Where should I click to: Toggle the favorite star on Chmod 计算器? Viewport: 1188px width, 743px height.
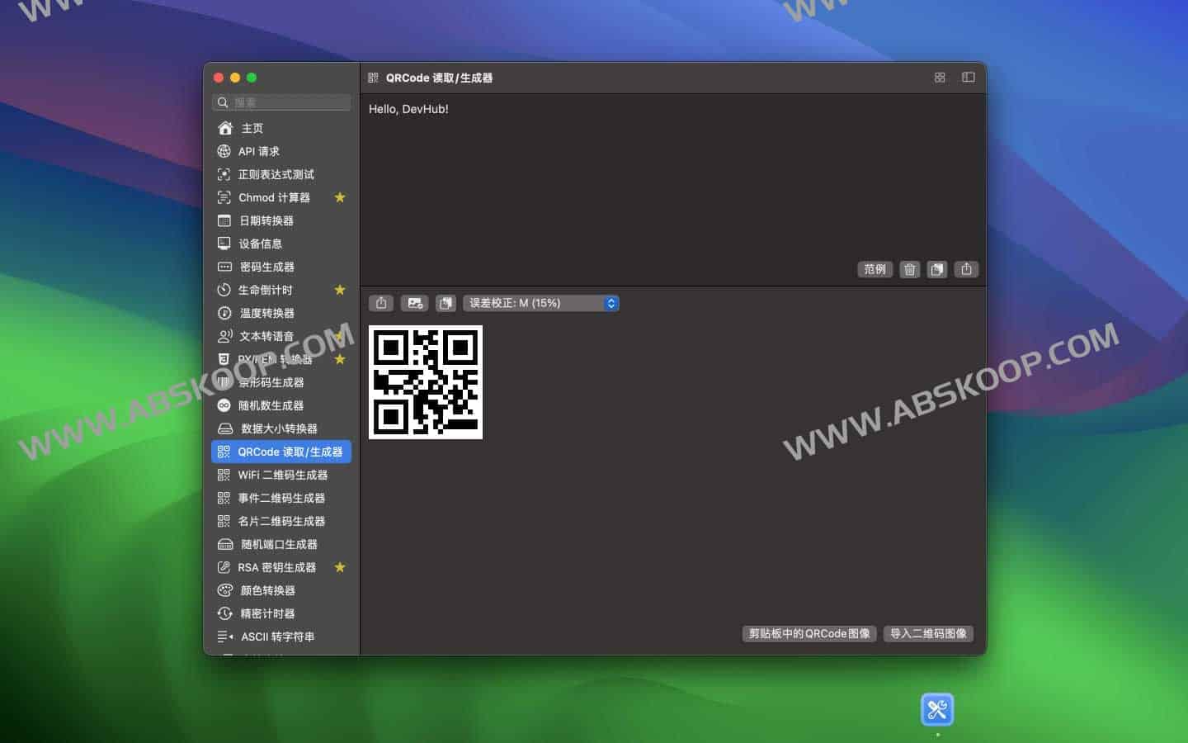tap(340, 197)
